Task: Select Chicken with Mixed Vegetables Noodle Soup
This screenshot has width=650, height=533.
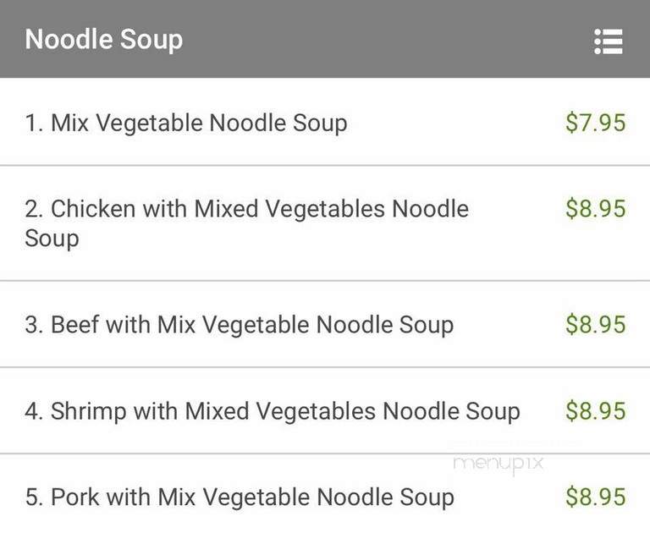Action: (325, 223)
